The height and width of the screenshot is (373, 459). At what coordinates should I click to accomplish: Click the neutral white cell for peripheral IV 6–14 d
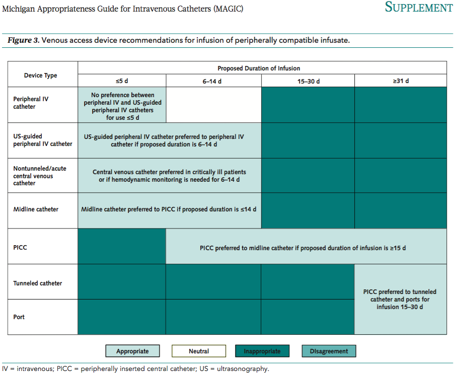click(x=213, y=105)
